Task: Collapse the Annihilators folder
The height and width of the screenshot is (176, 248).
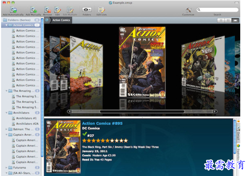Action: pos(6,113)
